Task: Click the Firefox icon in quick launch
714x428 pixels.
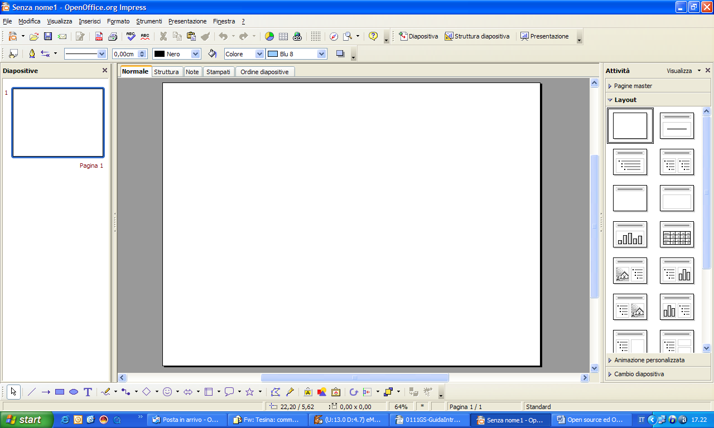Action: pyautogui.click(x=103, y=420)
